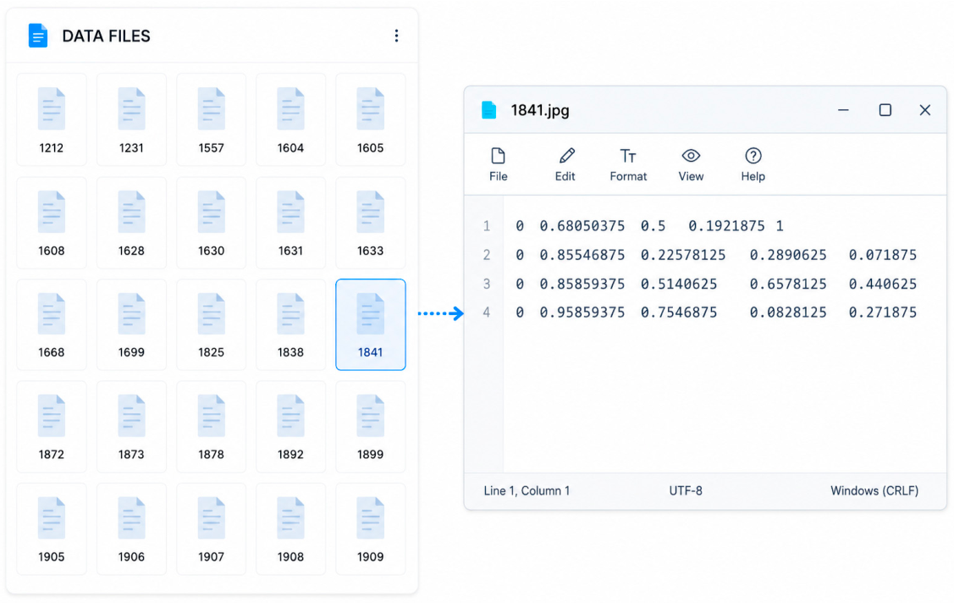Open the 1909 file tile
The height and width of the screenshot is (603, 954).
[x=371, y=528]
